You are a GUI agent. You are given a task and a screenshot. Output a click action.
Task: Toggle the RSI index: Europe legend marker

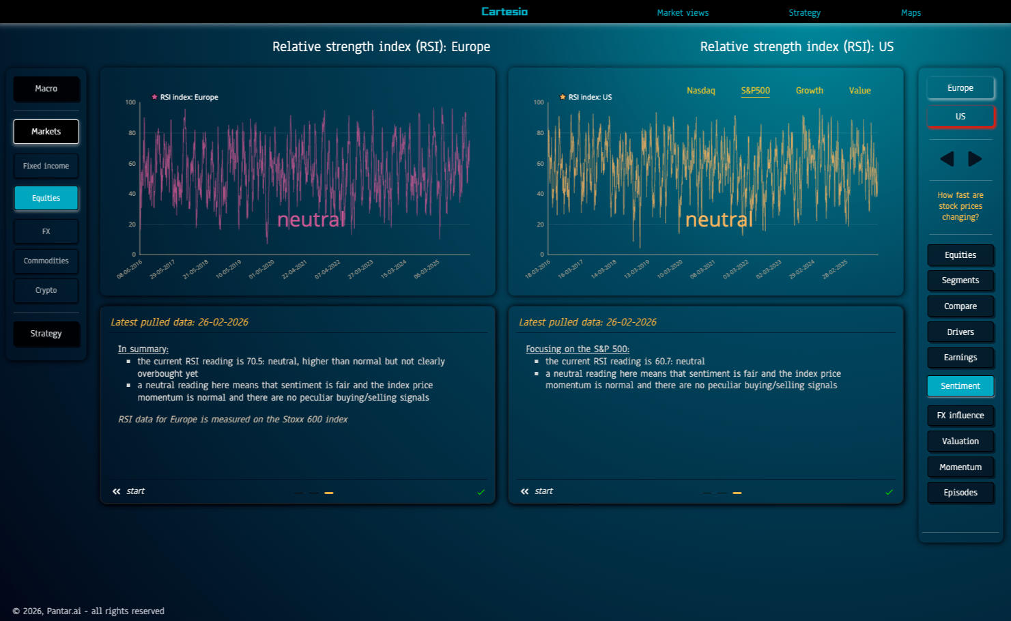[x=155, y=98]
